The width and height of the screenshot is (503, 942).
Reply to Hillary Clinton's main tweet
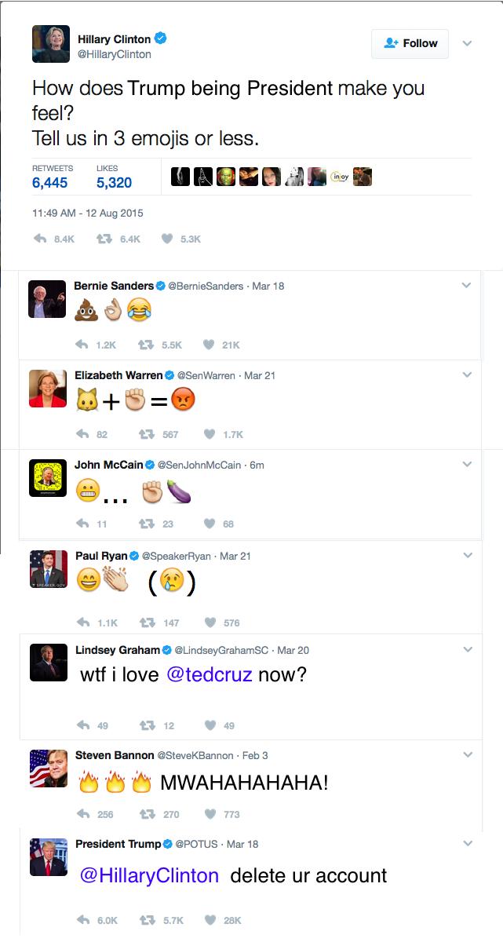tap(41, 239)
